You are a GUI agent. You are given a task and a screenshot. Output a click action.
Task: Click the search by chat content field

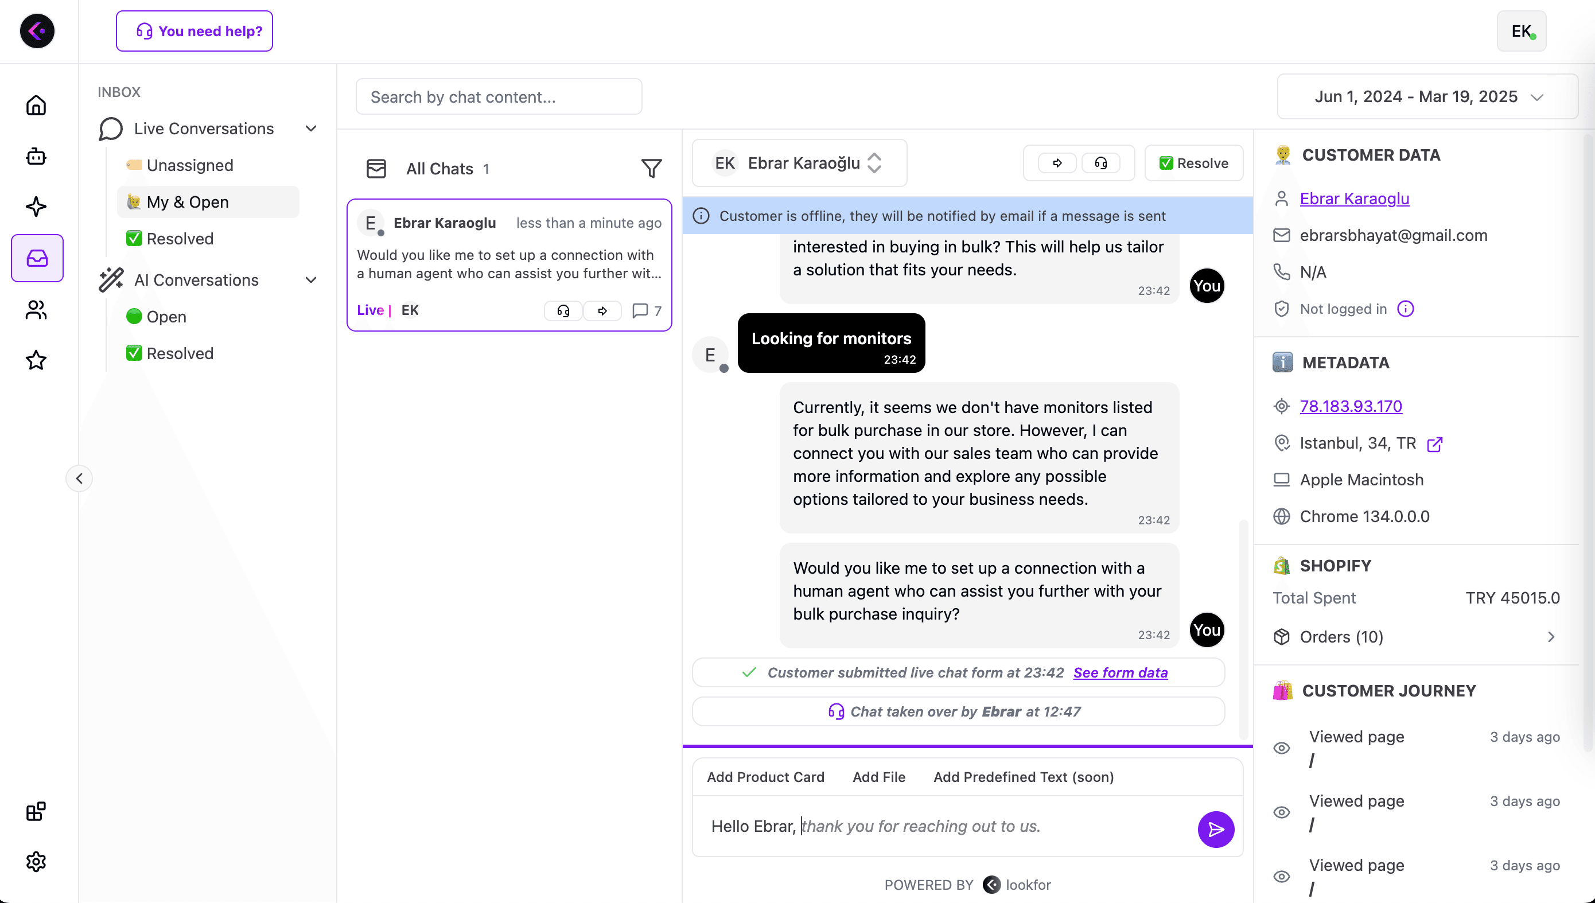tap(499, 96)
